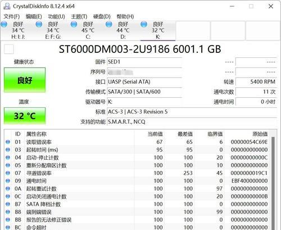
Task: Click the green 良好 health status button
Action: tap(25, 80)
